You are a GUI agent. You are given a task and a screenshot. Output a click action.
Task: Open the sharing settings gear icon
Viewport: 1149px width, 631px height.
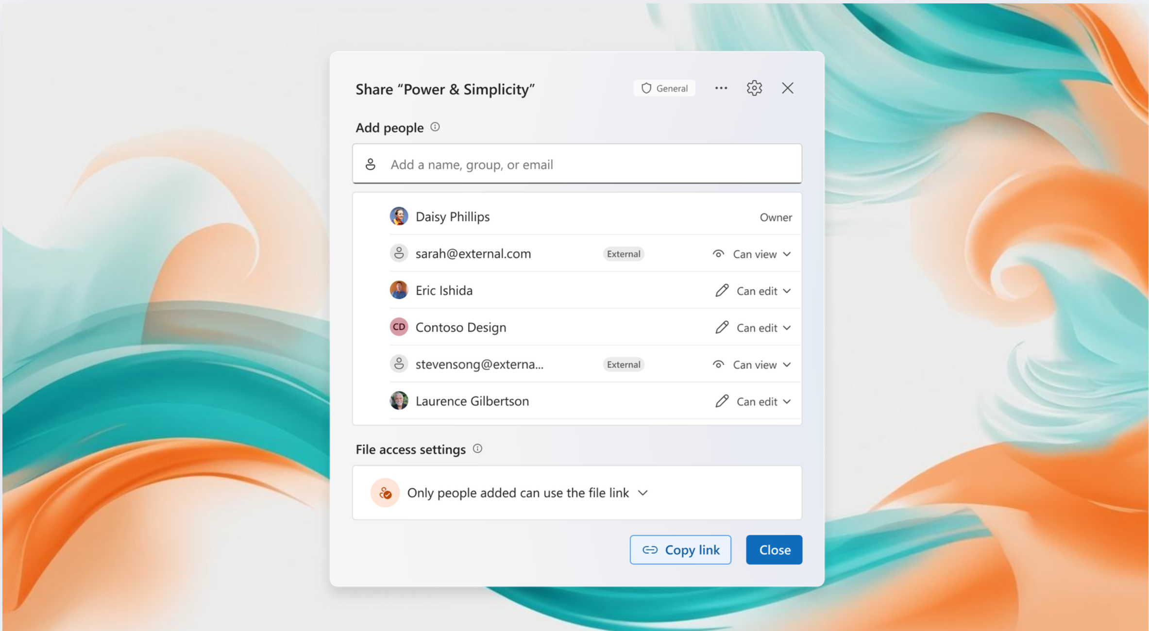pos(754,88)
